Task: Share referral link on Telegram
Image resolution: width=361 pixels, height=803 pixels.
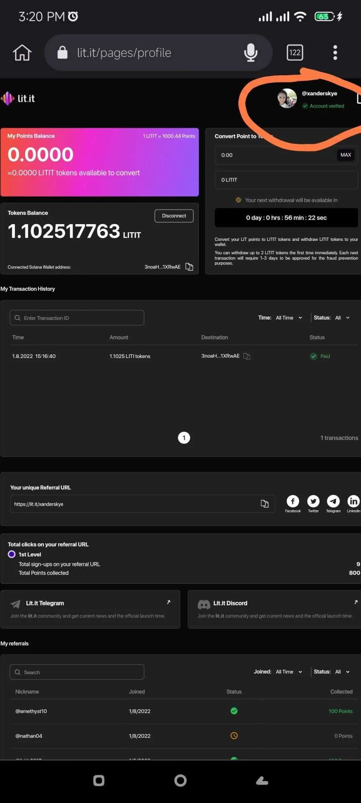Action: [333, 501]
